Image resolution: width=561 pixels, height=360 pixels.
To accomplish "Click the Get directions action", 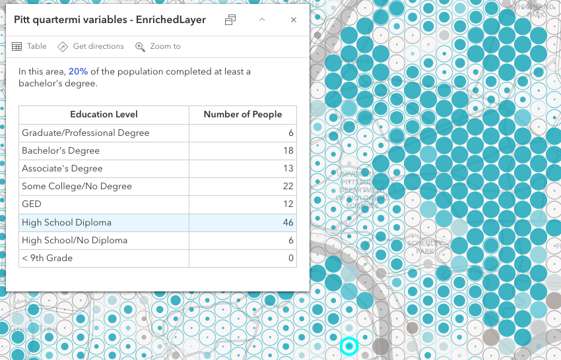I will click(91, 46).
